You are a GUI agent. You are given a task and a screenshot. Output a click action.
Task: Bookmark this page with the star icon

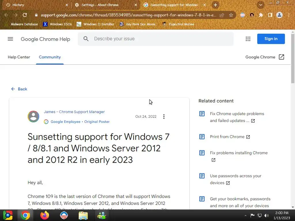231,15
